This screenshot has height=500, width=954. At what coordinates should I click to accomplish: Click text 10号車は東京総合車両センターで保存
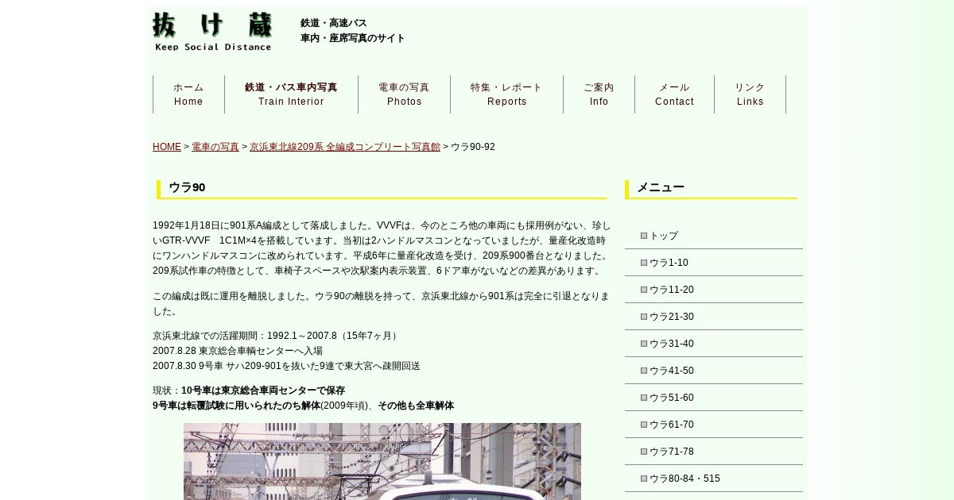(x=263, y=390)
